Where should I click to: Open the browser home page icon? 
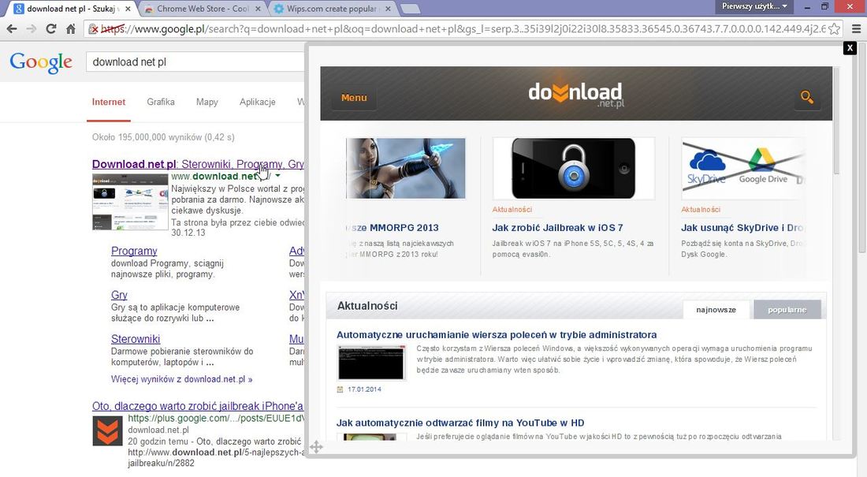pyautogui.click(x=71, y=28)
